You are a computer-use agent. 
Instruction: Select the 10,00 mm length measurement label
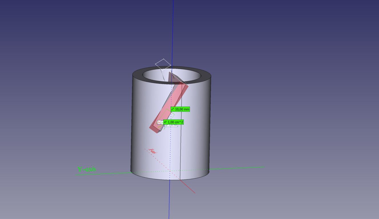pyautogui.click(x=180, y=109)
